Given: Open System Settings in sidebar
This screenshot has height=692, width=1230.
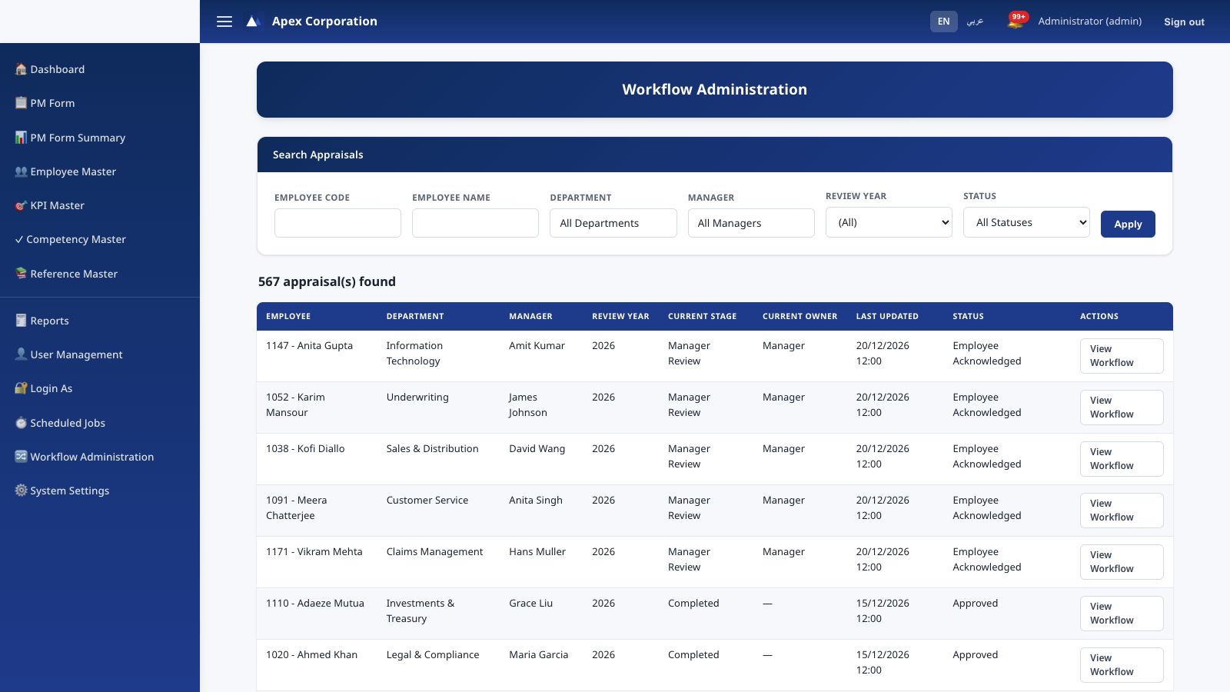Looking at the screenshot, I should [x=100, y=491].
